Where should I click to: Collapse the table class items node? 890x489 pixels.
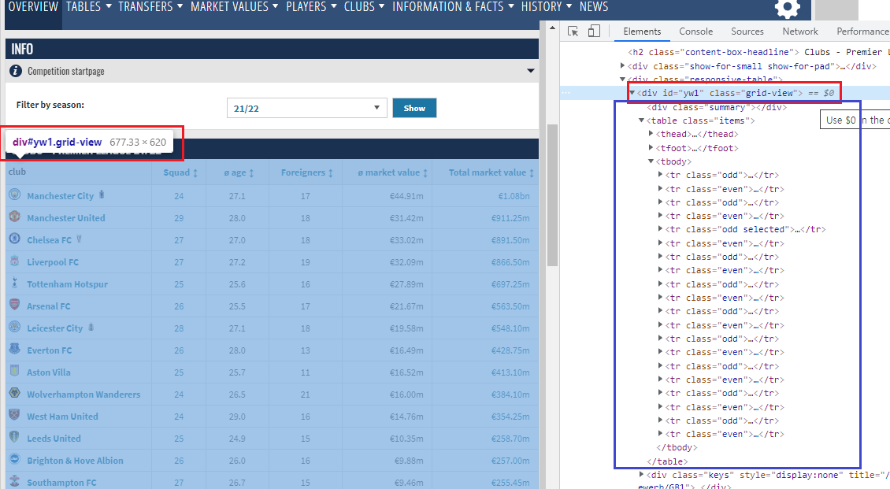(641, 120)
